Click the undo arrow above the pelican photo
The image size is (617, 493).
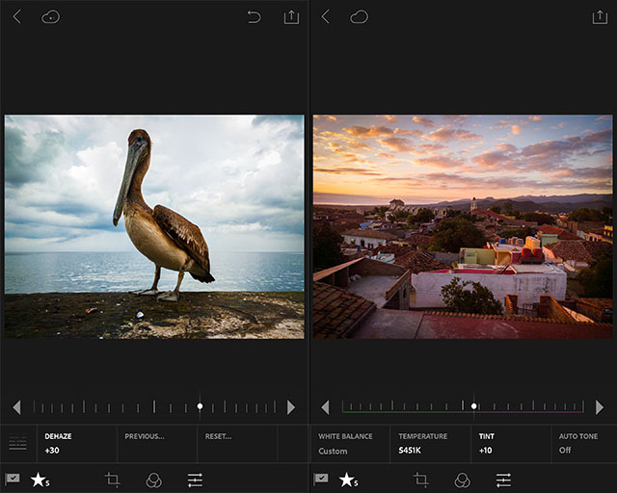[x=254, y=16]
